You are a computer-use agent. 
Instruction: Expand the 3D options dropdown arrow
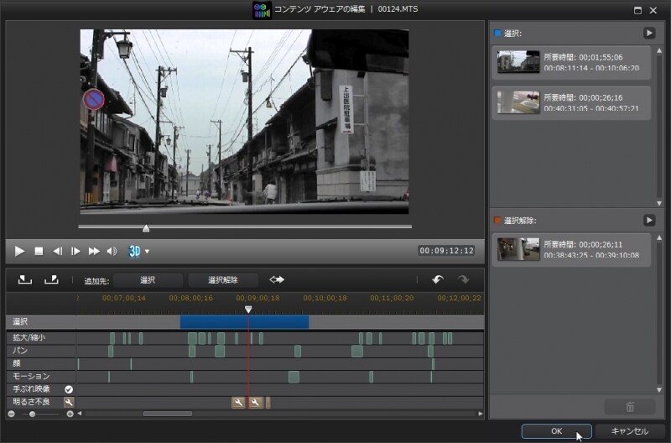click(x=148, y=251)
